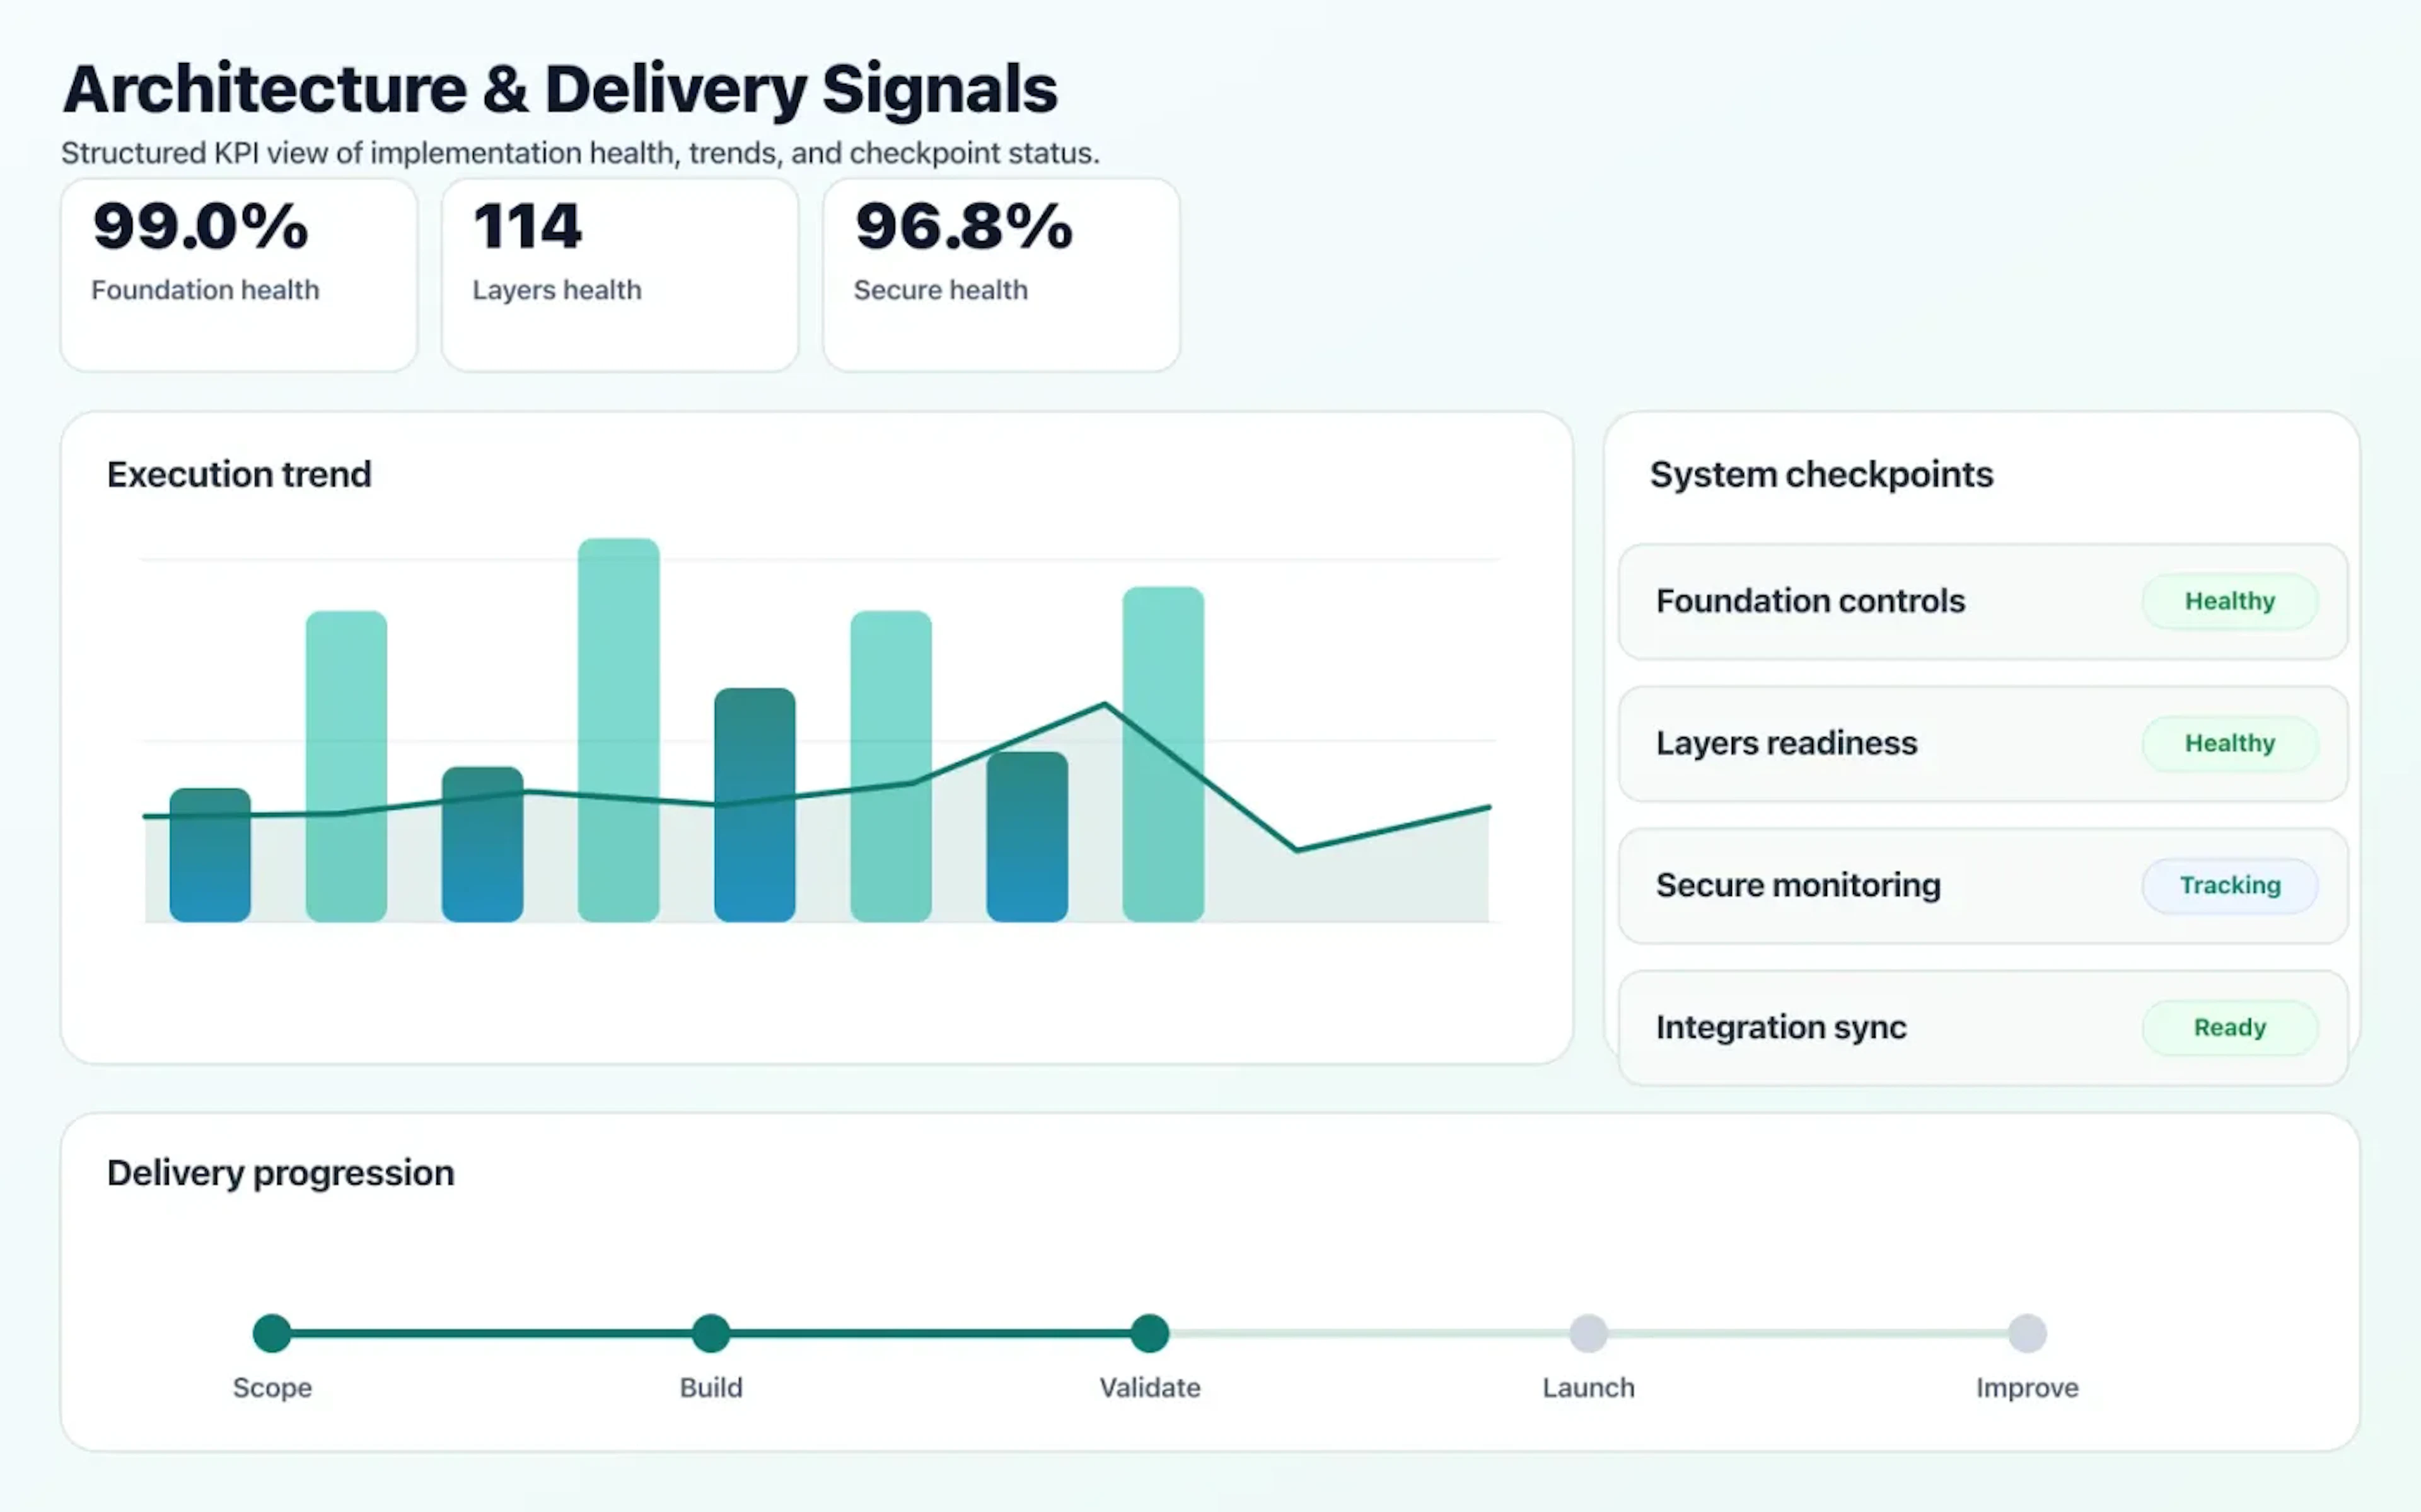Open the Layers readiness checkpoint row
Viewport: 2421px width, 1512px height.
pos(1787,743)
